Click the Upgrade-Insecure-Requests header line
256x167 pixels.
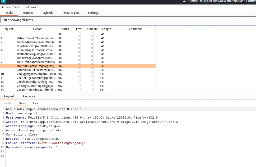click(x=32, y=147)
